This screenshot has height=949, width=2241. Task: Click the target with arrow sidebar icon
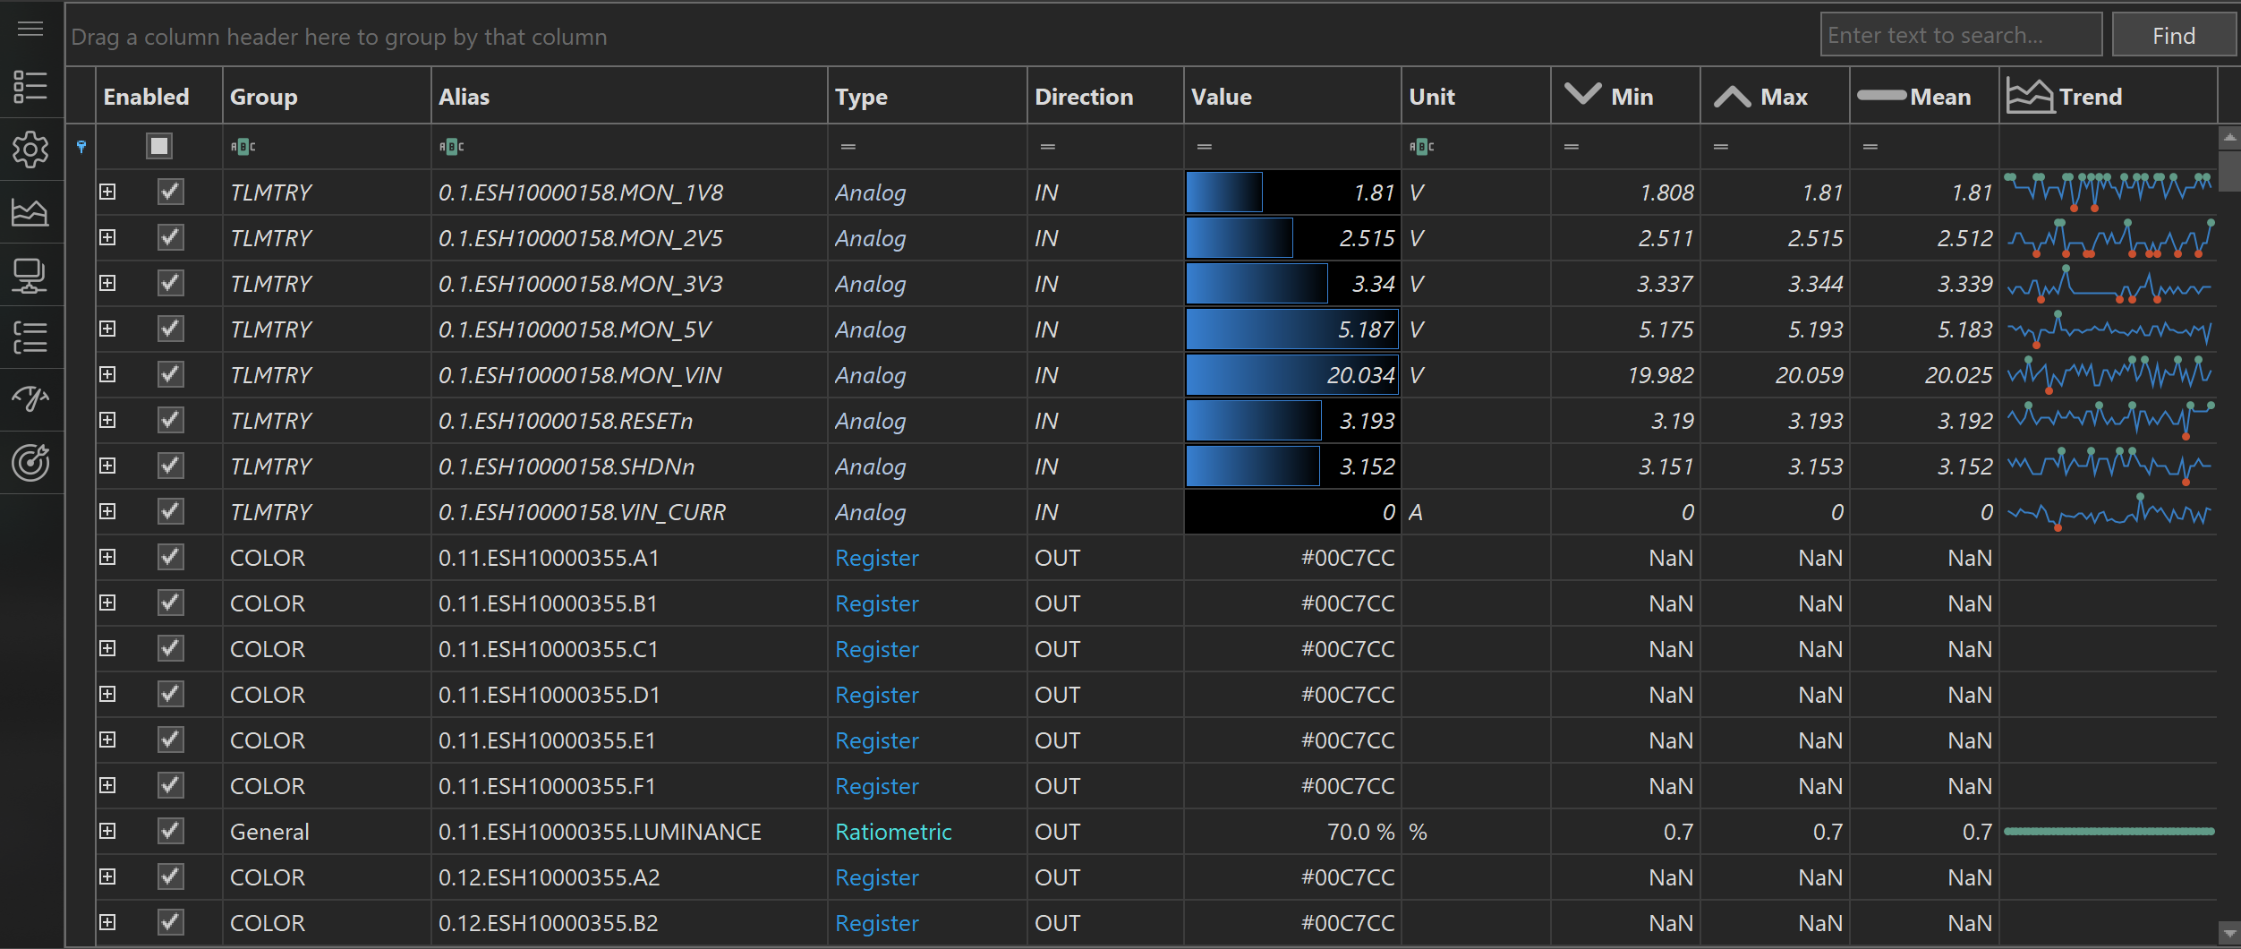pyautogui.click(x=30, y=463)
